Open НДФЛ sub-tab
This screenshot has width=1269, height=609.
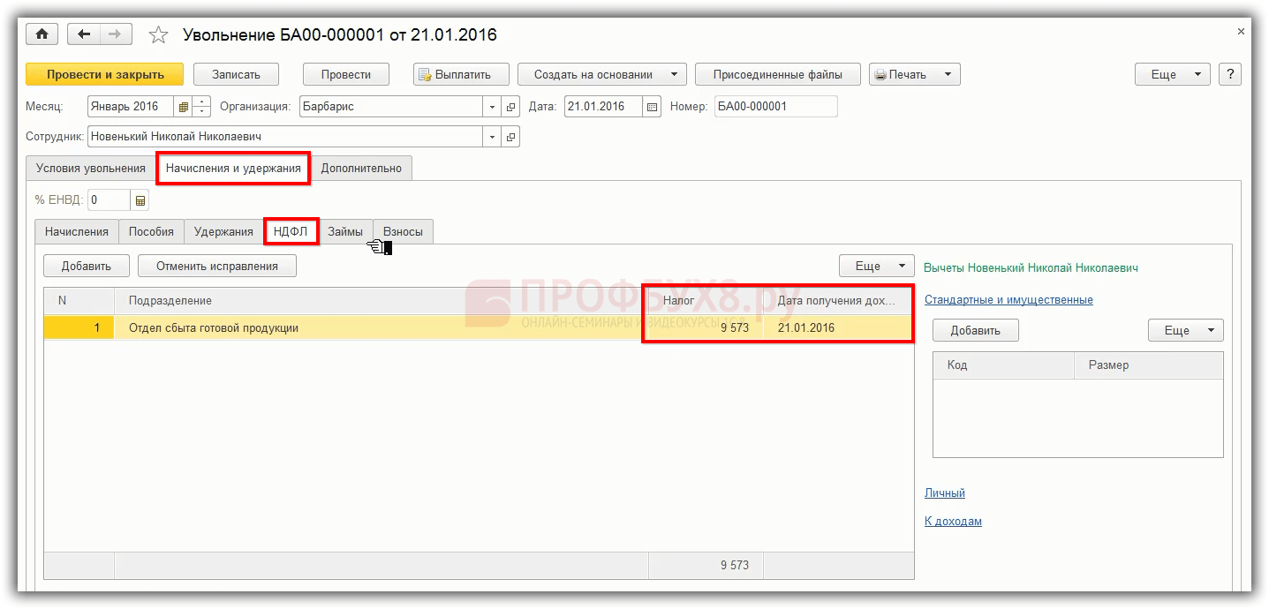click(x=291, y=231)
